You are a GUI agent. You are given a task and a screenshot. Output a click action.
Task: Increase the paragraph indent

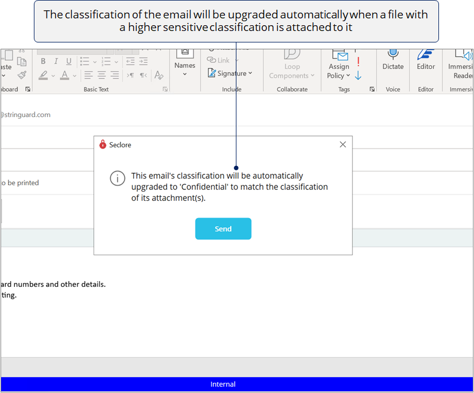[143, 61]
